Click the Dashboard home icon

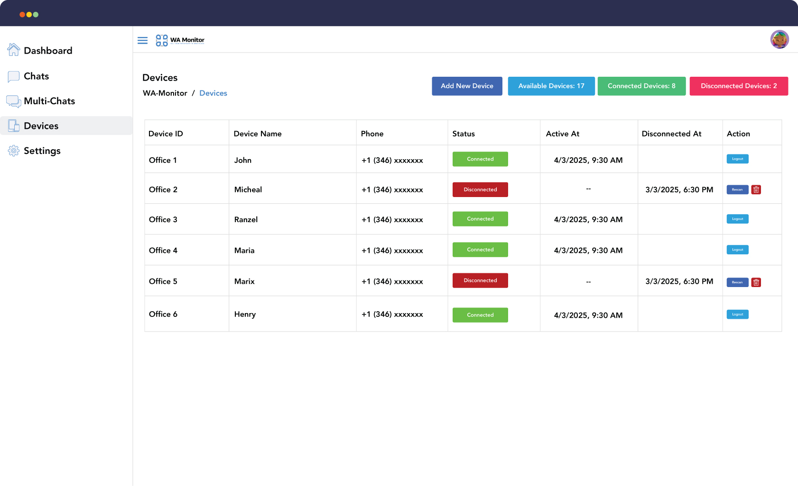14,50
